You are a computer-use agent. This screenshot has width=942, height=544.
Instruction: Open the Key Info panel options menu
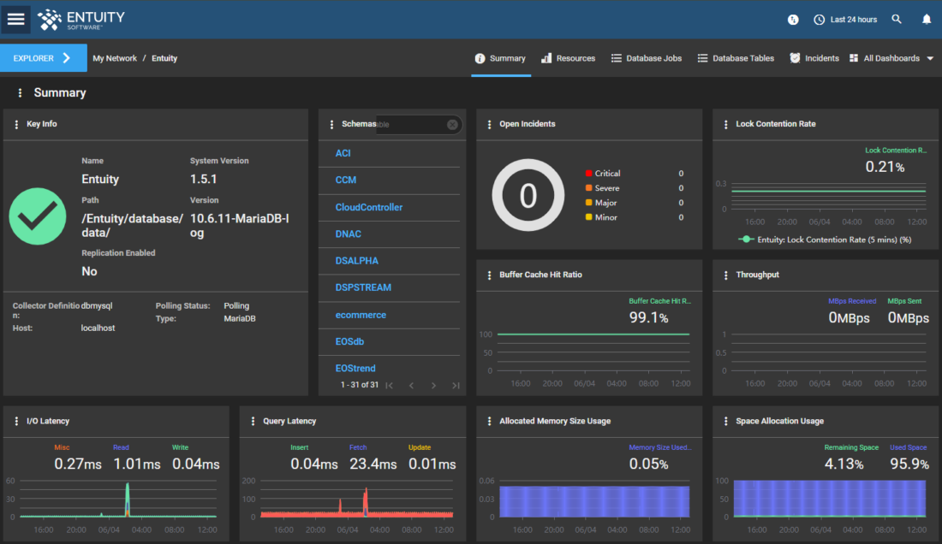click(x=16, y=124)
